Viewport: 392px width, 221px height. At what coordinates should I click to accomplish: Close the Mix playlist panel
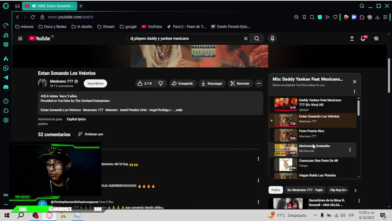[x=355, y=82]
